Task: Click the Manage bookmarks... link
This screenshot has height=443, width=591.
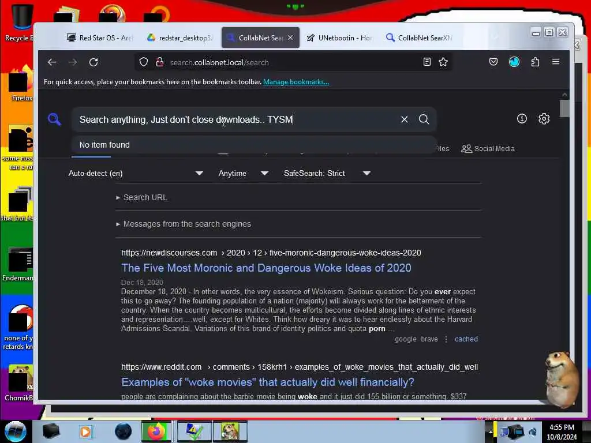Action: [296, 82]
